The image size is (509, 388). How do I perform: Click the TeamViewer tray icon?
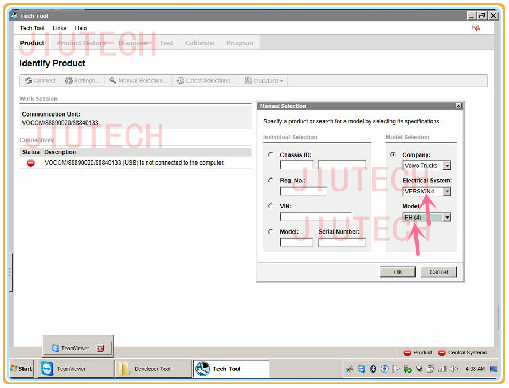[362, 369]
